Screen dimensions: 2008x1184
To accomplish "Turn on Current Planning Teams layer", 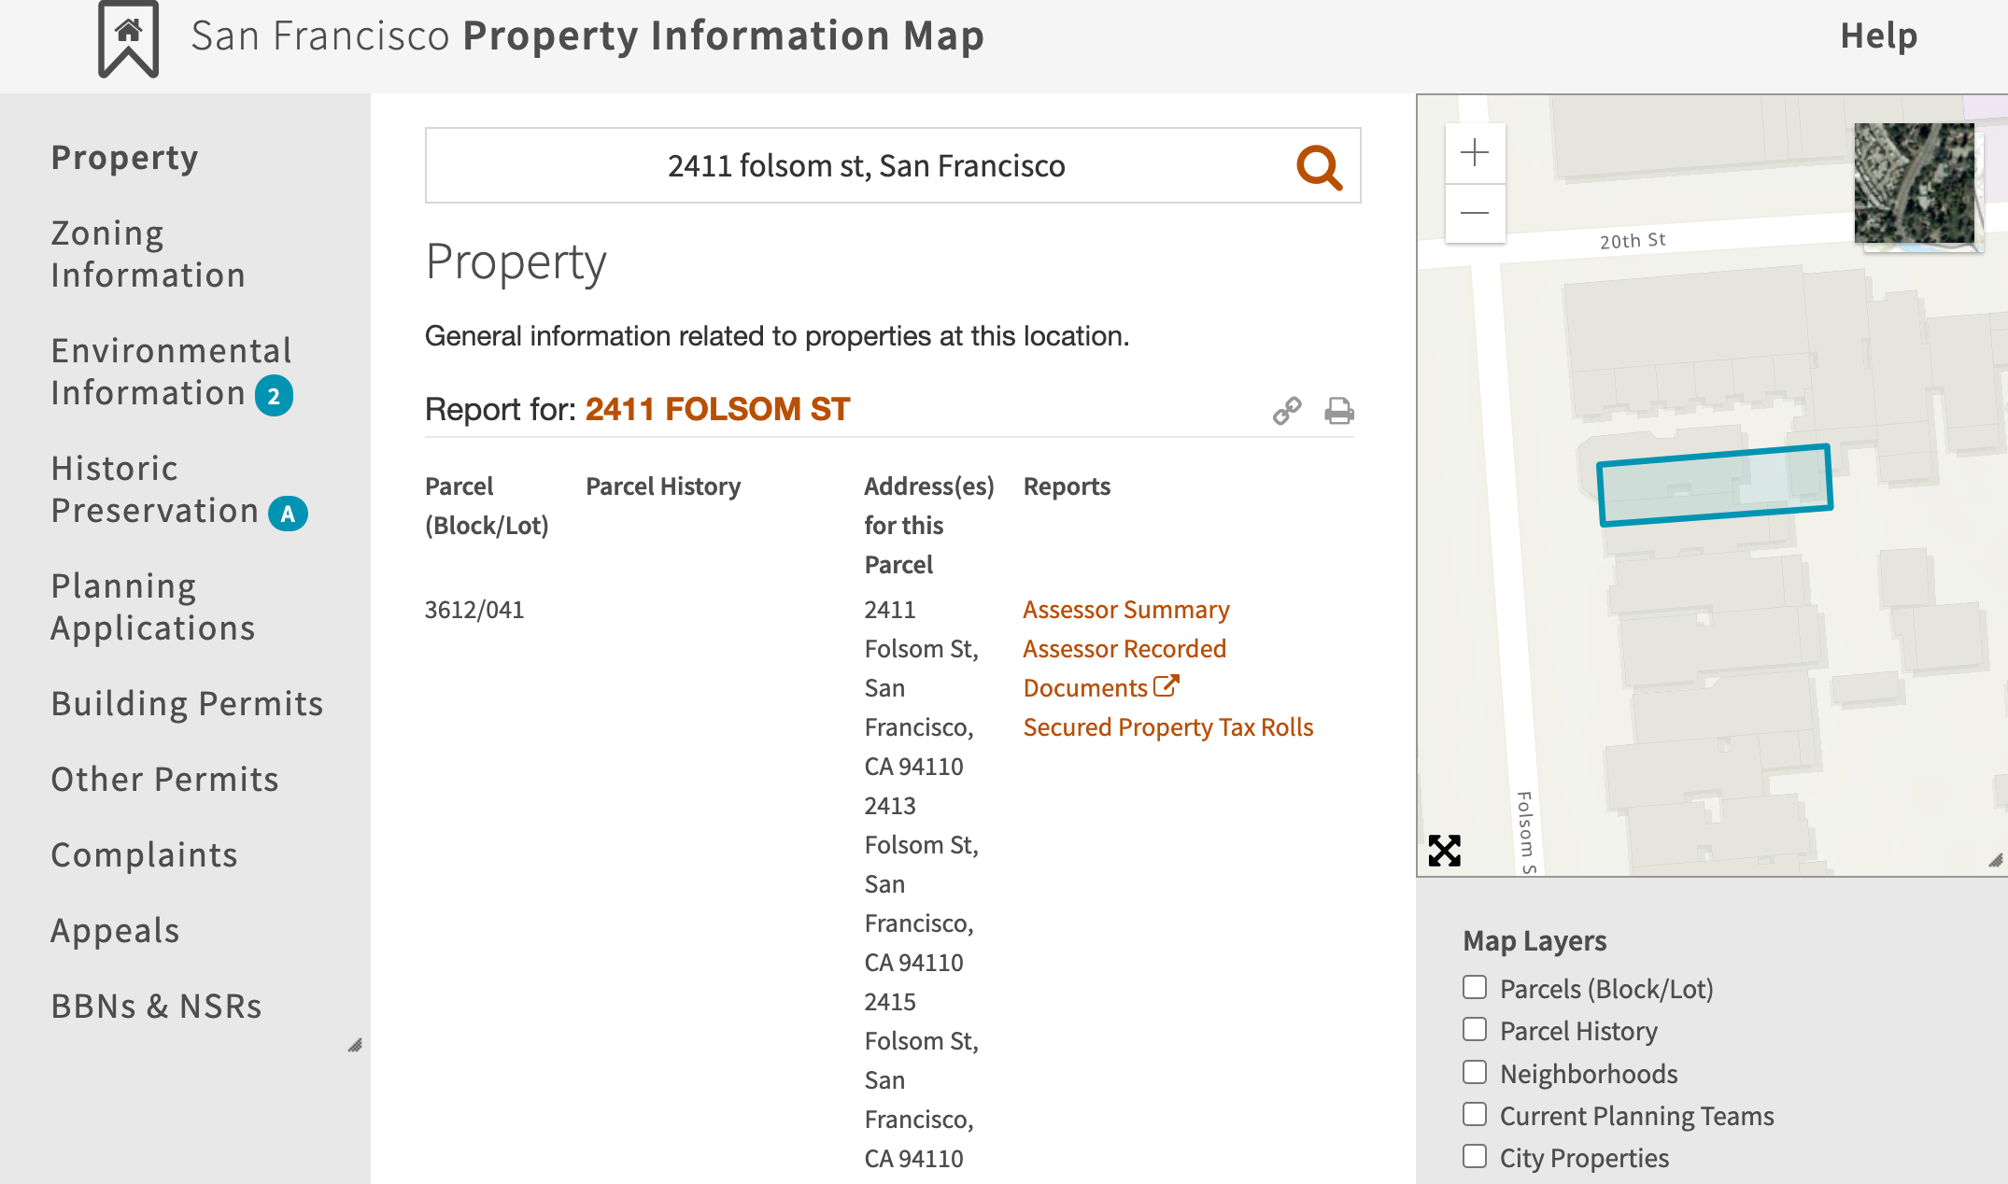I will 1475,1115.
